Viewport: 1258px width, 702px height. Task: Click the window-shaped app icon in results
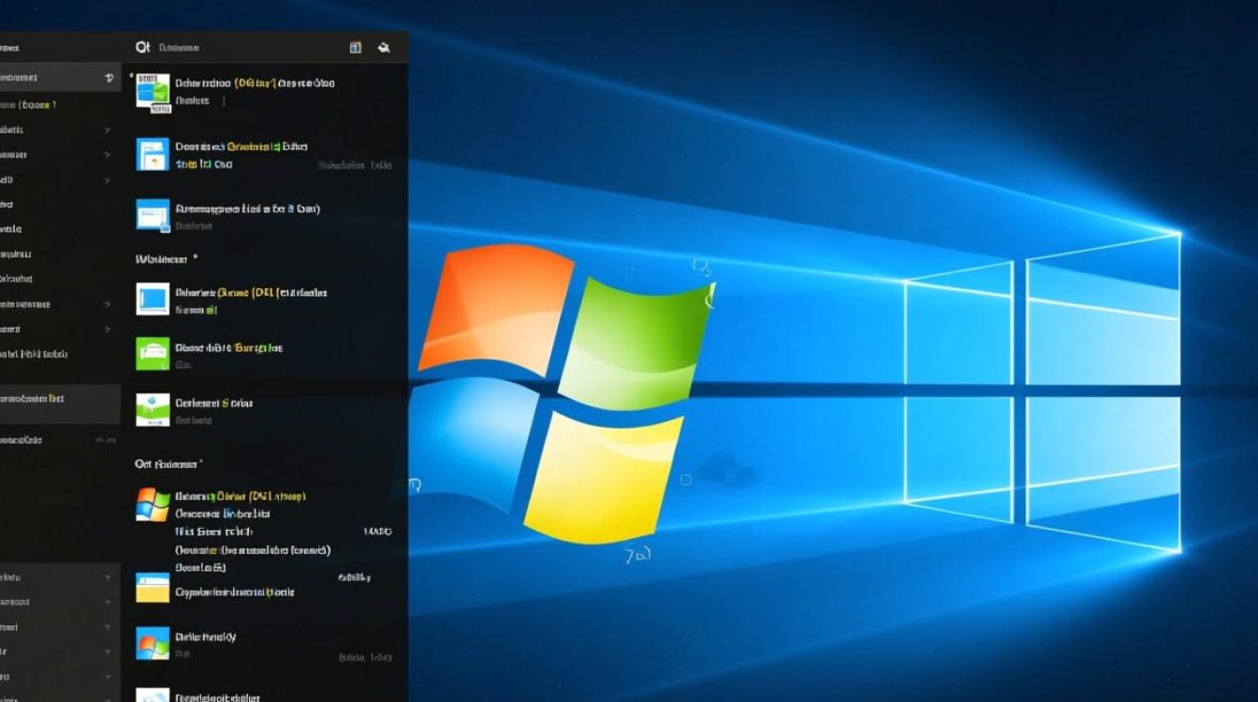(x=151, y=216)
